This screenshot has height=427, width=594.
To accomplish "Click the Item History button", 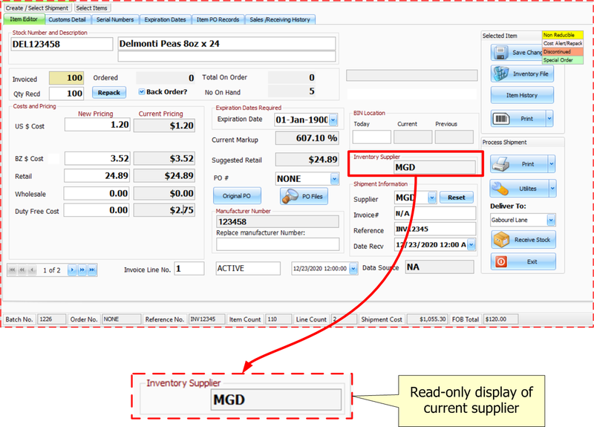I will coord(522,95).
